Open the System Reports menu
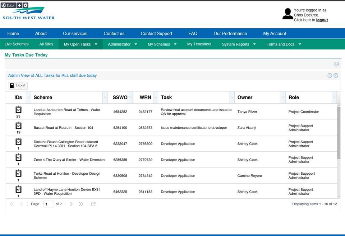 [x=239, y=44]
